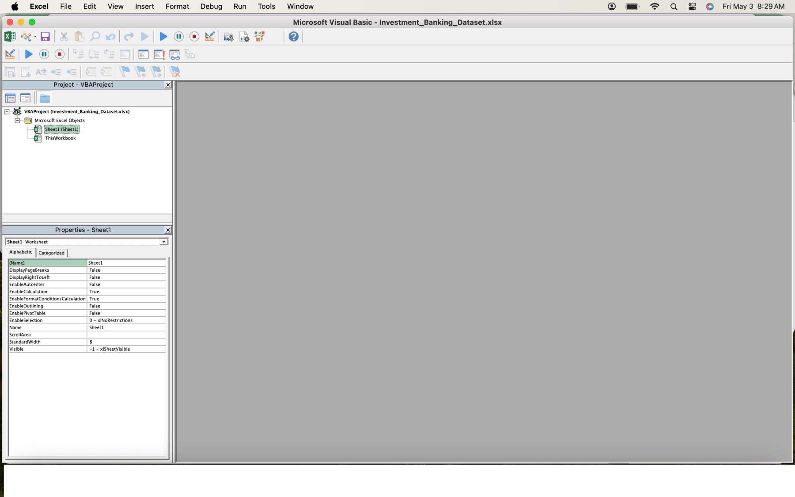Close the Project - VBAProject pane

pyautogui.click(x=168, y=85)
